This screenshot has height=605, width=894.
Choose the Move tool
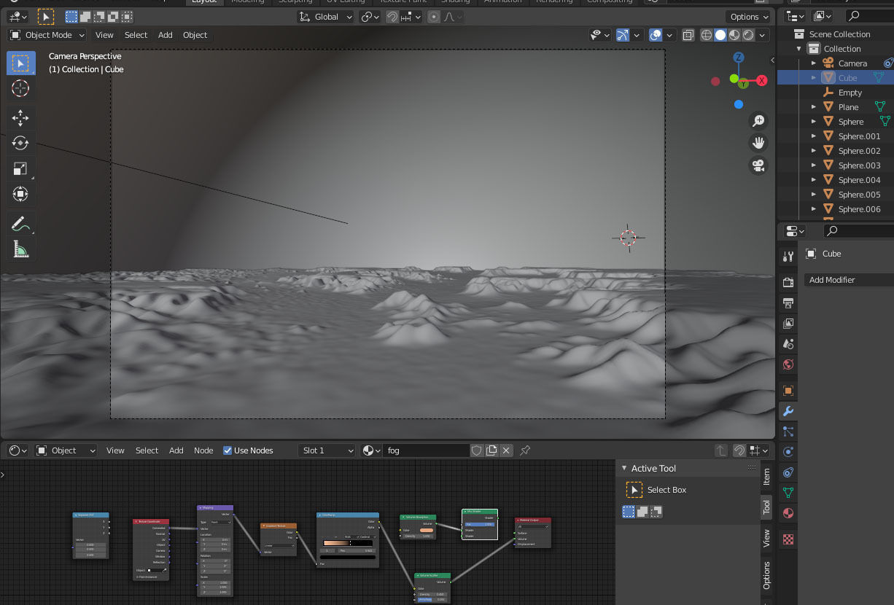pyautogui.click(x=20, y=117)
